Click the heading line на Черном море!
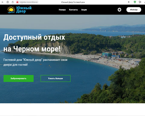Image resolution: width=145 pixels, height=116 pixels. (x=32, y=49)
